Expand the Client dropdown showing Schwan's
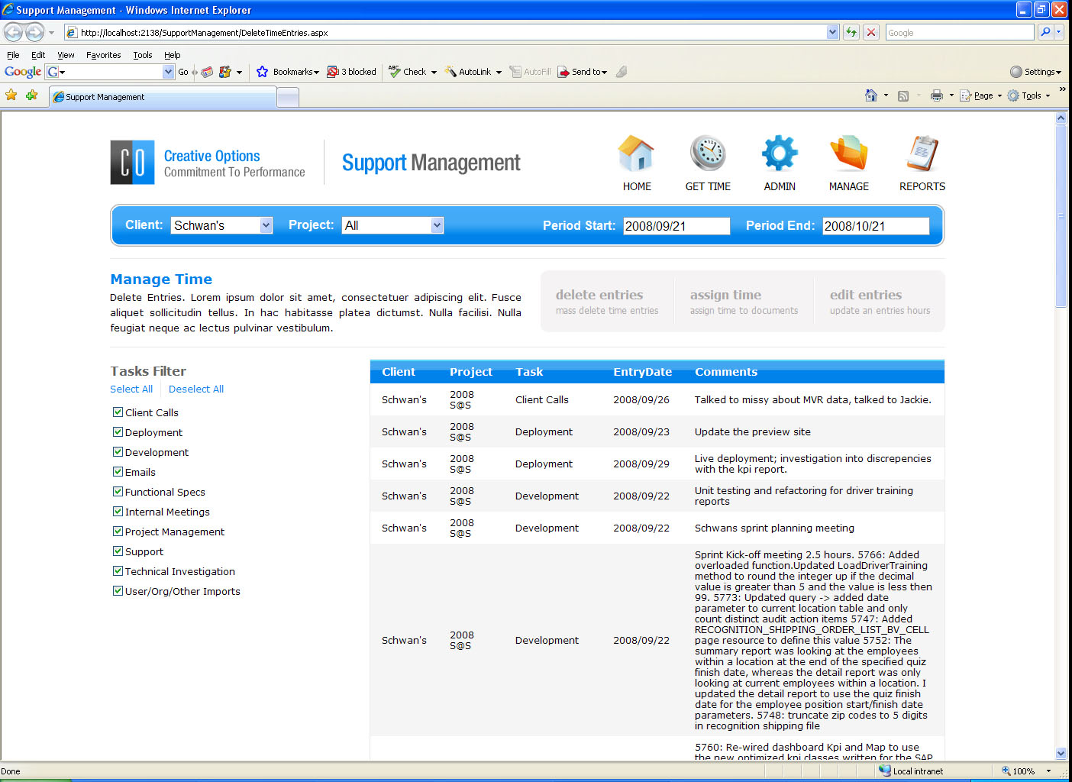 [x=266, y=225]
